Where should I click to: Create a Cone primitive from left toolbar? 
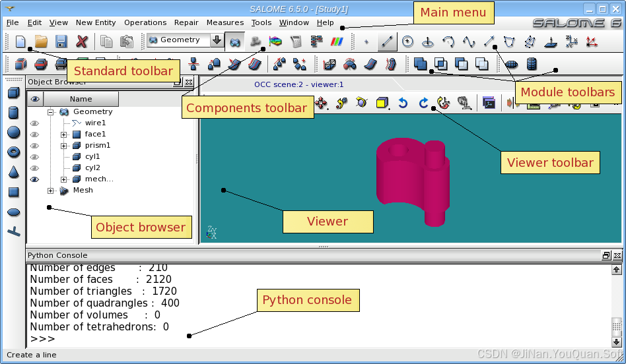(x=14, y=172)
